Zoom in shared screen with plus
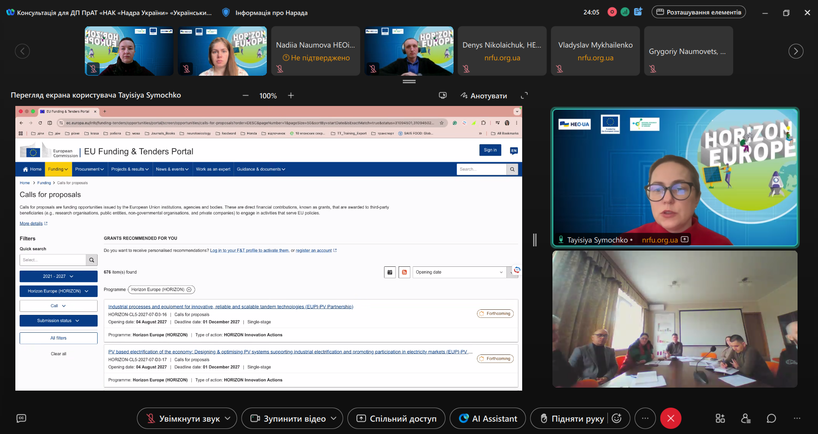 [291, 96]
